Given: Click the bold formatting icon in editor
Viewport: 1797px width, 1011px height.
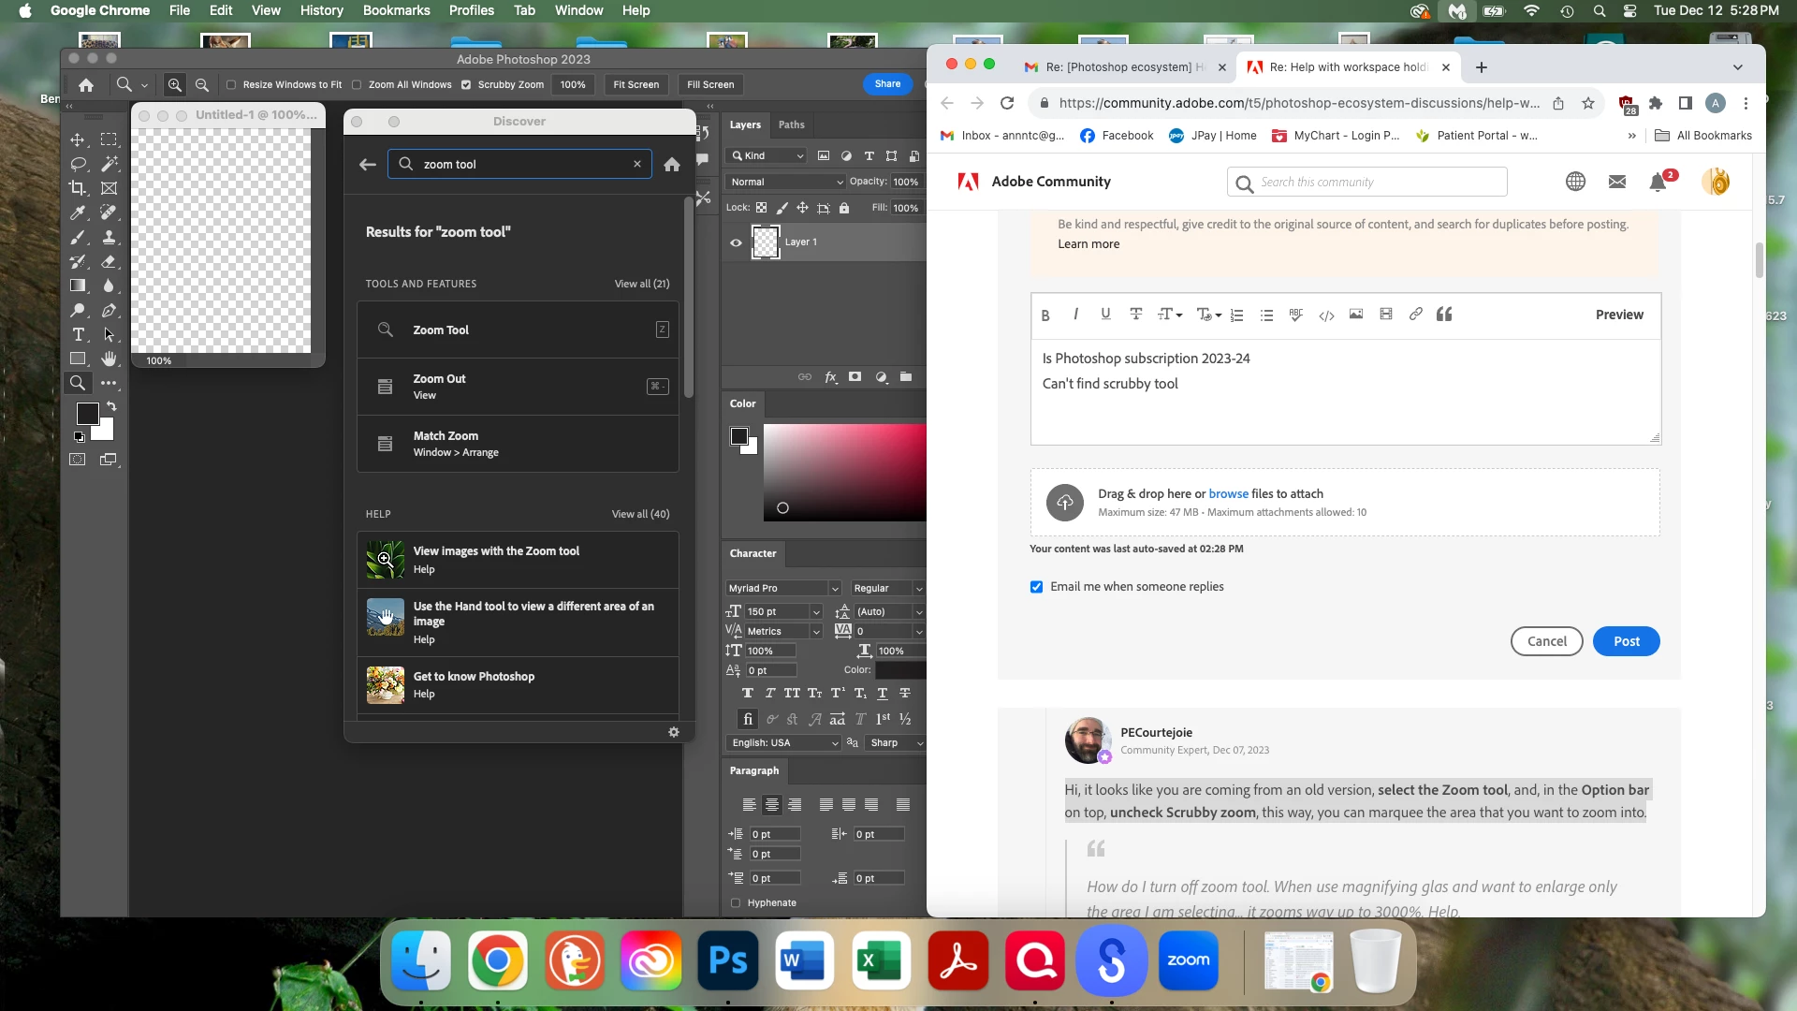Looking at the screenshot, I should tap(1045, 315).
